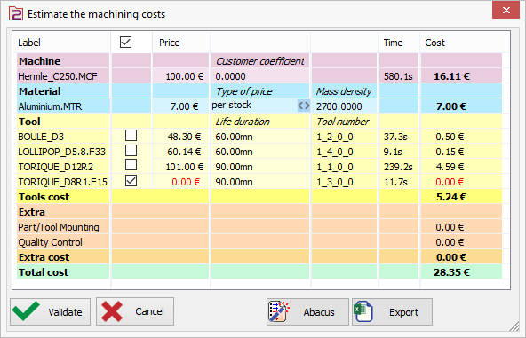Uncheck the TORIQUE_D8R1.F15 tool checkbox
The width and height of the screenshot is (526, 338).
point(131,181)
